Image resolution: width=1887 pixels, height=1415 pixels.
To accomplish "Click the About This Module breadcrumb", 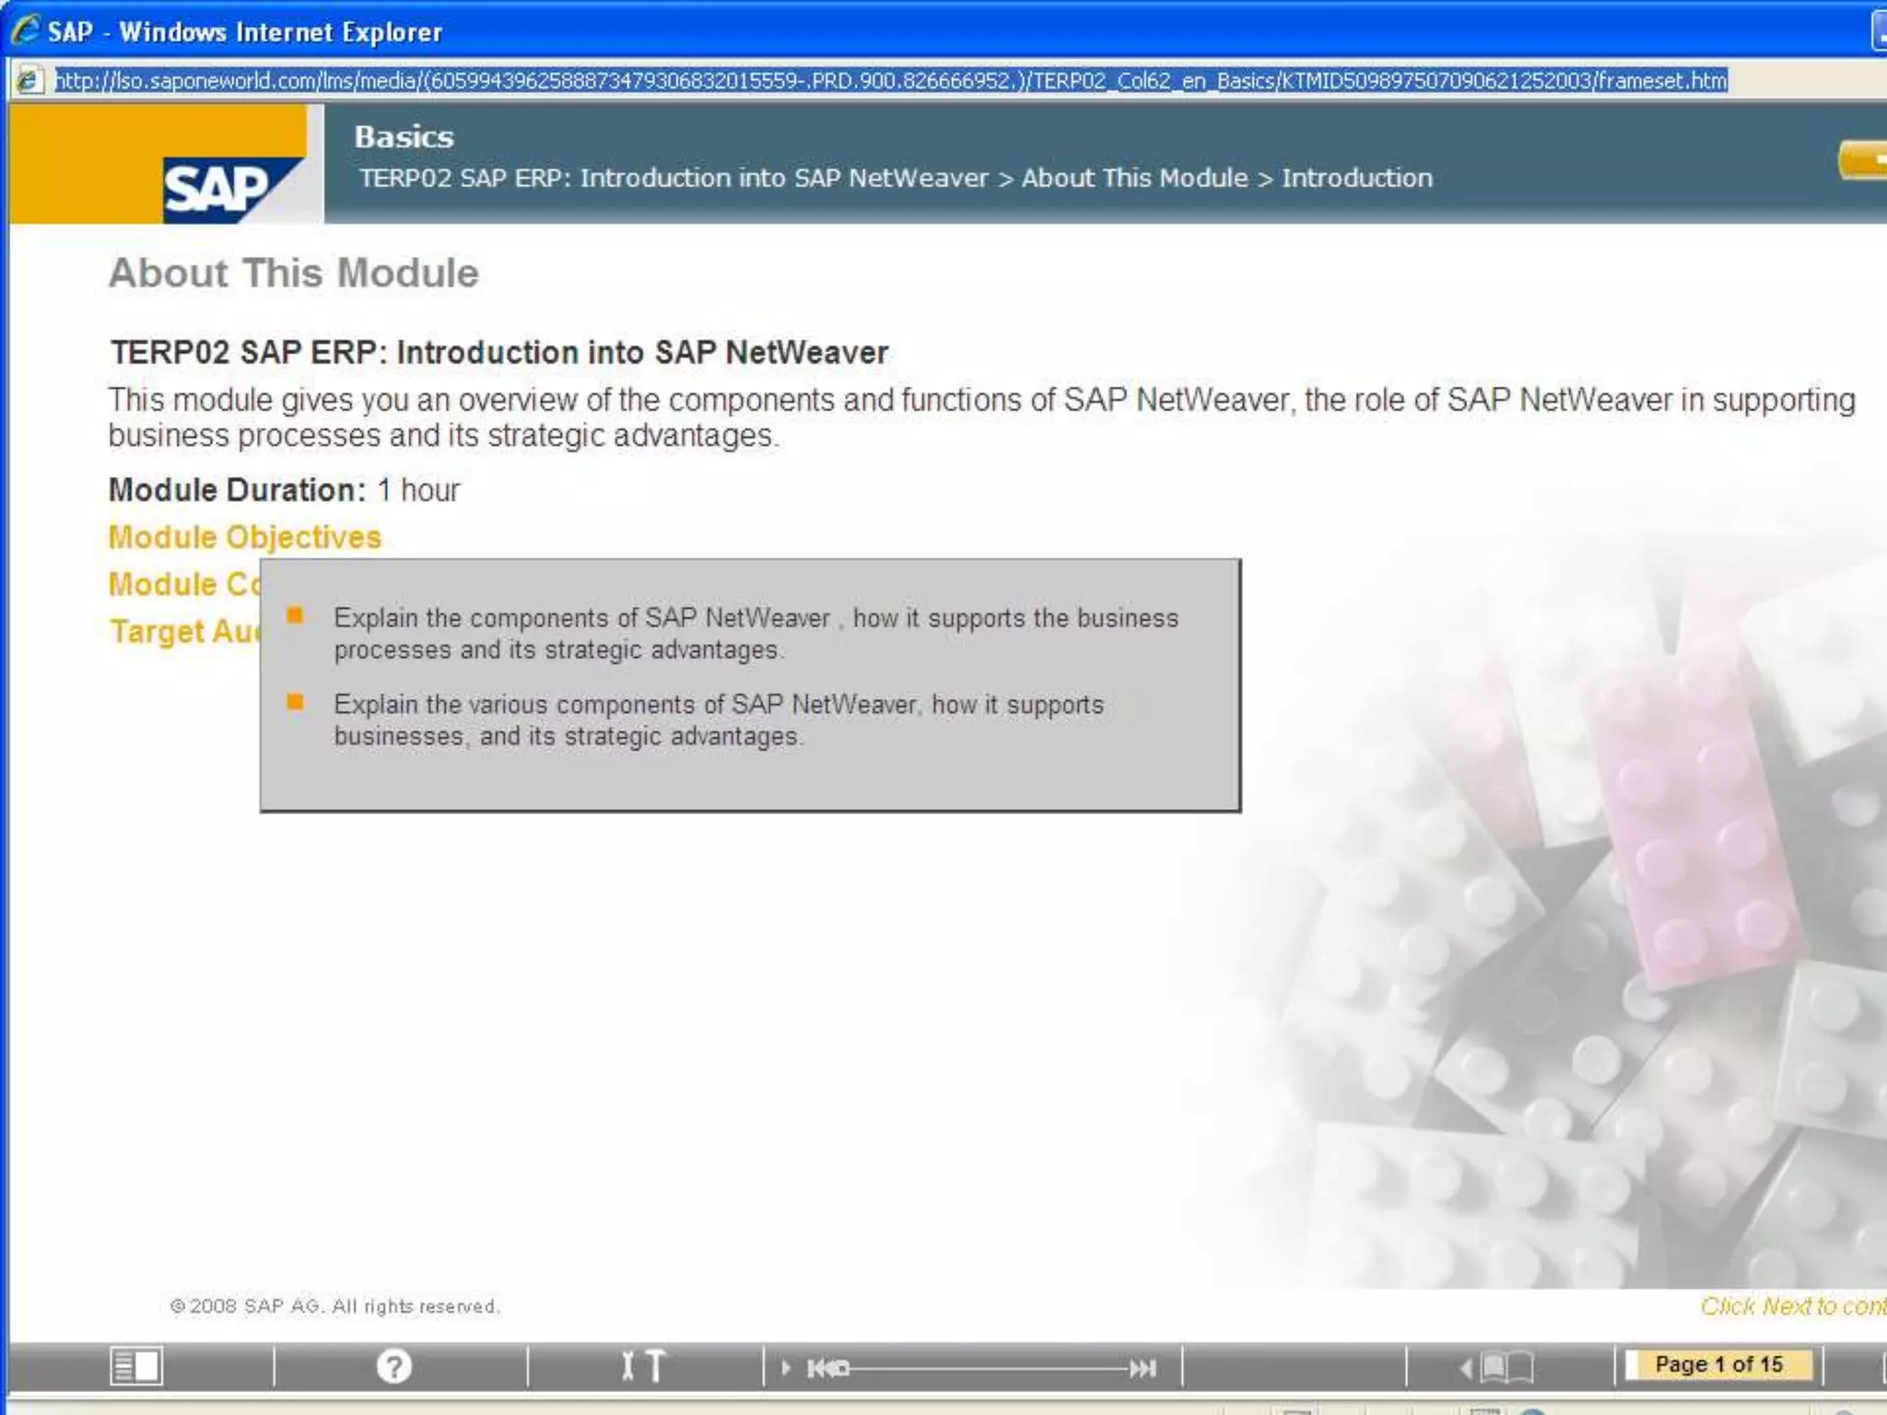I will point(1134,178).
